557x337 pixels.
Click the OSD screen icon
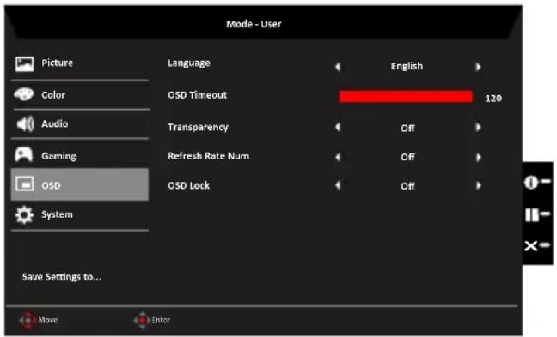click(x=25, y=184)
